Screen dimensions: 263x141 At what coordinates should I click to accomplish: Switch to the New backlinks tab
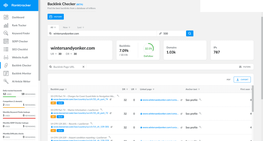(67, 28)
